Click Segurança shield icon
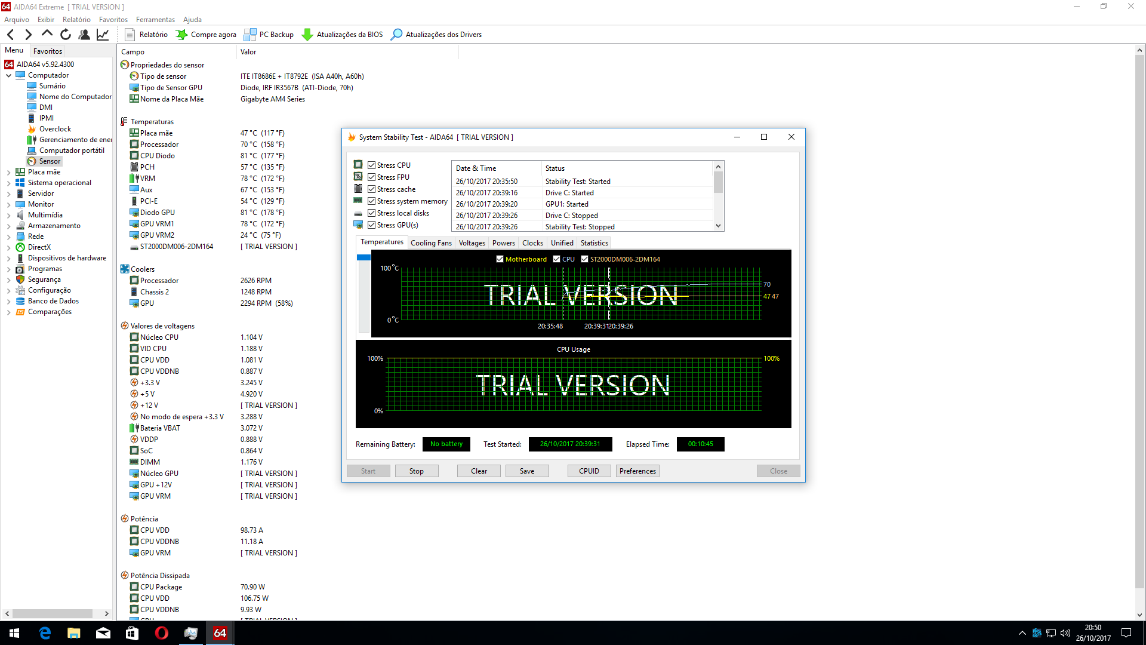Image resolution: width=1146 pixels, height=645 pixels. click(x=20, y=279)
